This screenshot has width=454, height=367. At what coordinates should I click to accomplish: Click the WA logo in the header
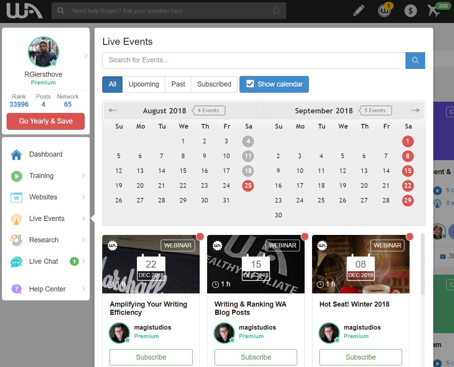(x=25, y=11)
